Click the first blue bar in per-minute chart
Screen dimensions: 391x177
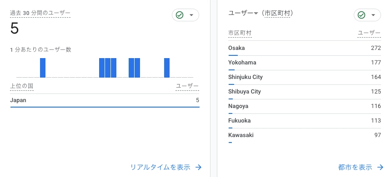[x=43, y=68]
